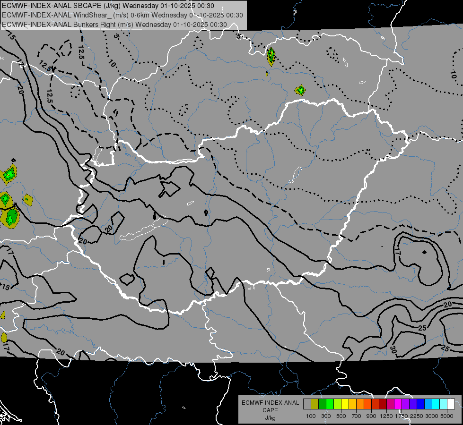Click the legend value 300
Viewport: 463px width, 425px height.
[x=326, y=416]
